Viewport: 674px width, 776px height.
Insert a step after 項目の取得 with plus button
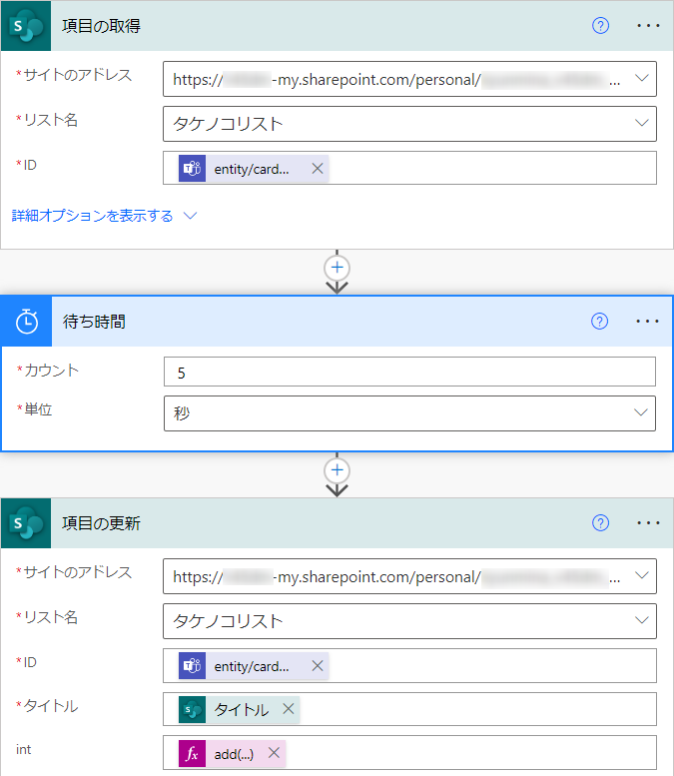(x=337, y=268)
